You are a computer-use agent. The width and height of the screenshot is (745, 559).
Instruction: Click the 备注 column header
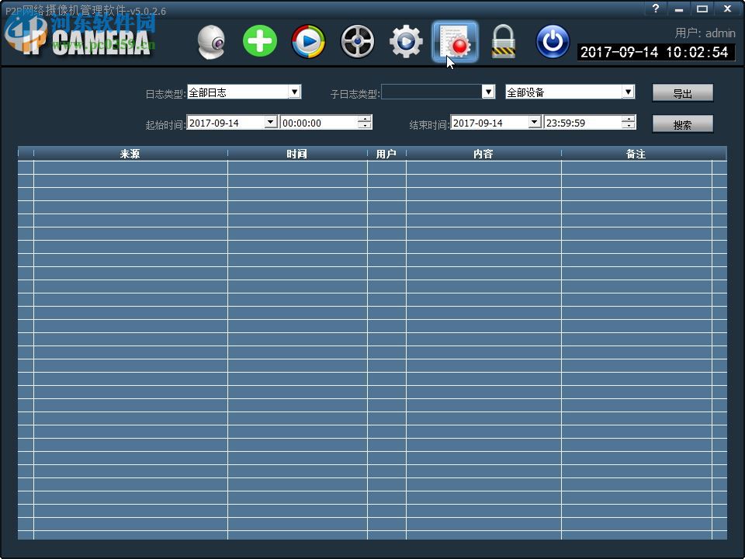coord(636,154)
